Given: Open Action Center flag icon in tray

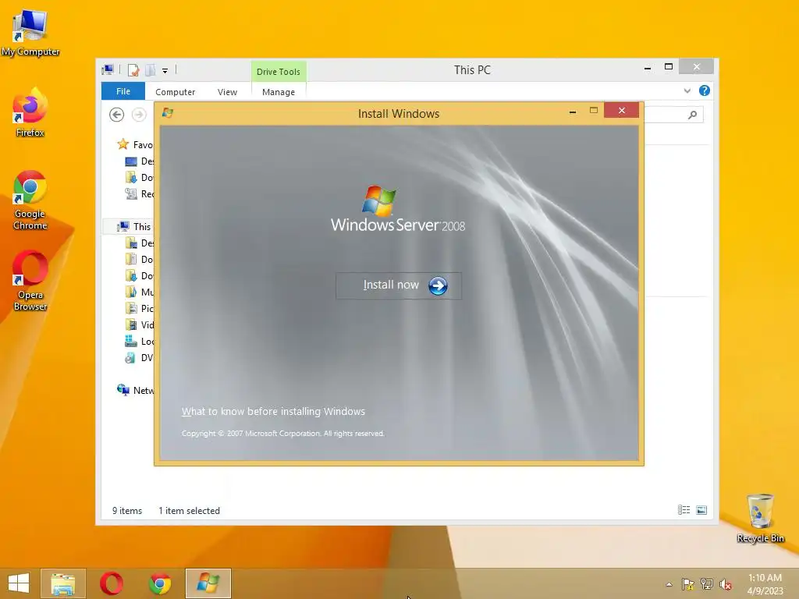Looking at the screenshot, I should coord(687,583).
